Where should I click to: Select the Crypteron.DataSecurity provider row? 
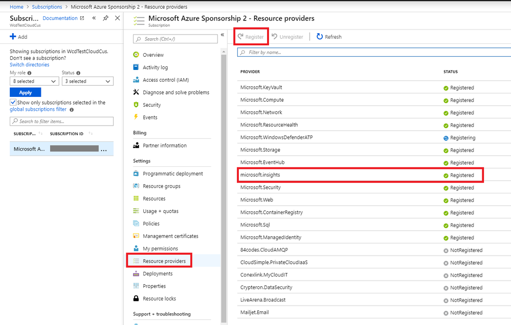click(x=374, y=287)
